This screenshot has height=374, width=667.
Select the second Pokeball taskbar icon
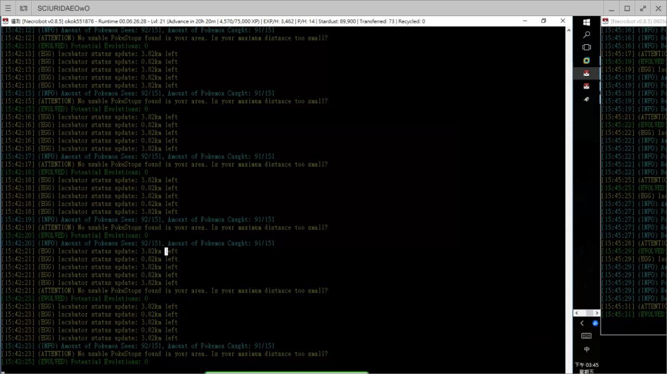[586, 86]
